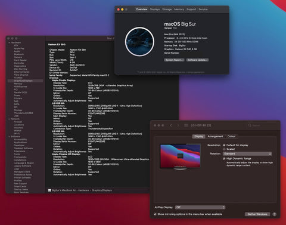Select Accessibility under Software
Screen dimensions: 286x225
coord(20,140)
